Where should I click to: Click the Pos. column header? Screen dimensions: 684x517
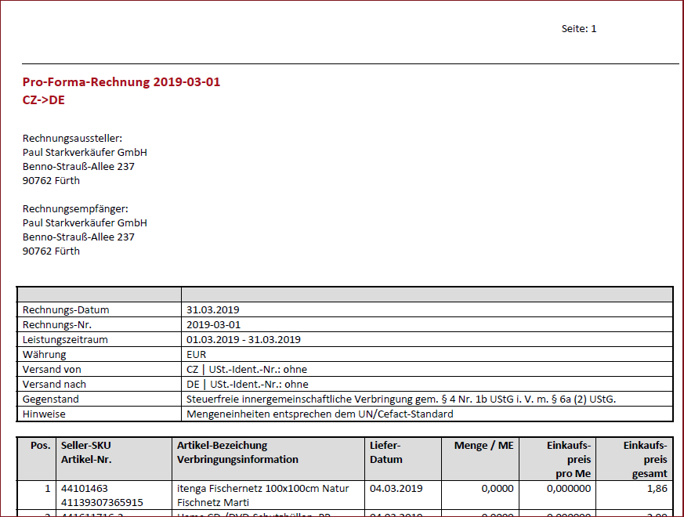click(40, 446)
